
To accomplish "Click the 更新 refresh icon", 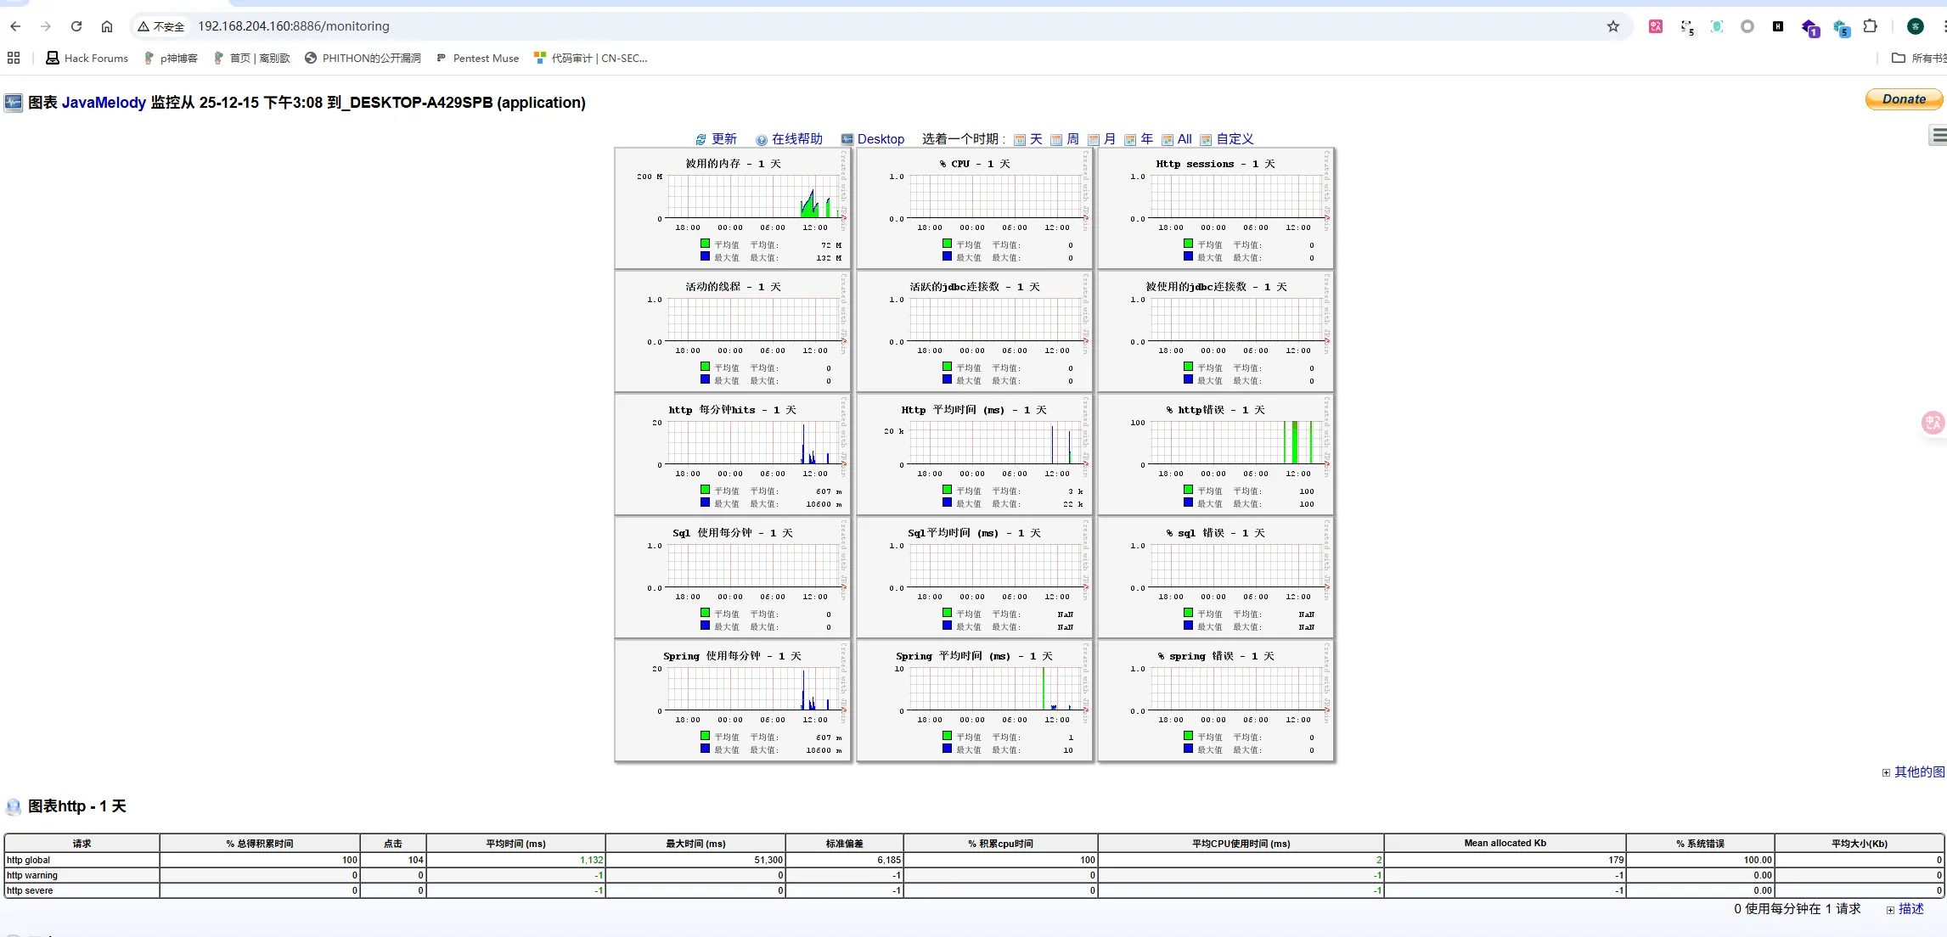I will [701, 140].
